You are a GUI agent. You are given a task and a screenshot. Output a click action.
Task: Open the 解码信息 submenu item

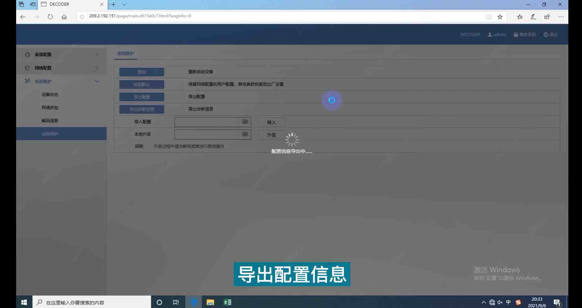click(50, 121)
